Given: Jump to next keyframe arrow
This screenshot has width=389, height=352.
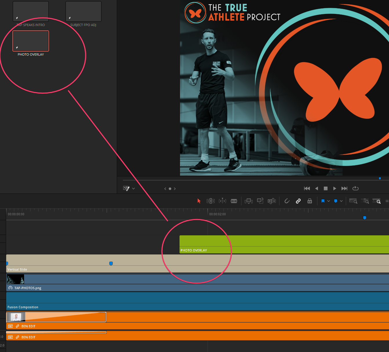Looking at the screenshot, I should point(175,189).
